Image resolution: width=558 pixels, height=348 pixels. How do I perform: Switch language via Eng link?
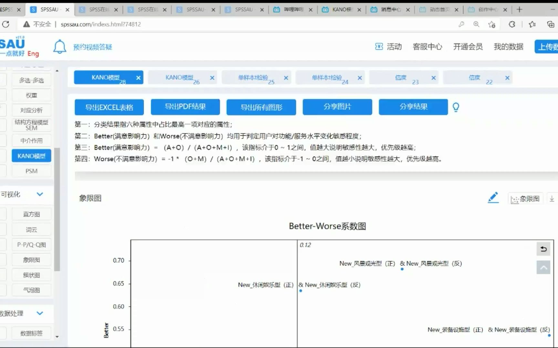pos(33,54)
